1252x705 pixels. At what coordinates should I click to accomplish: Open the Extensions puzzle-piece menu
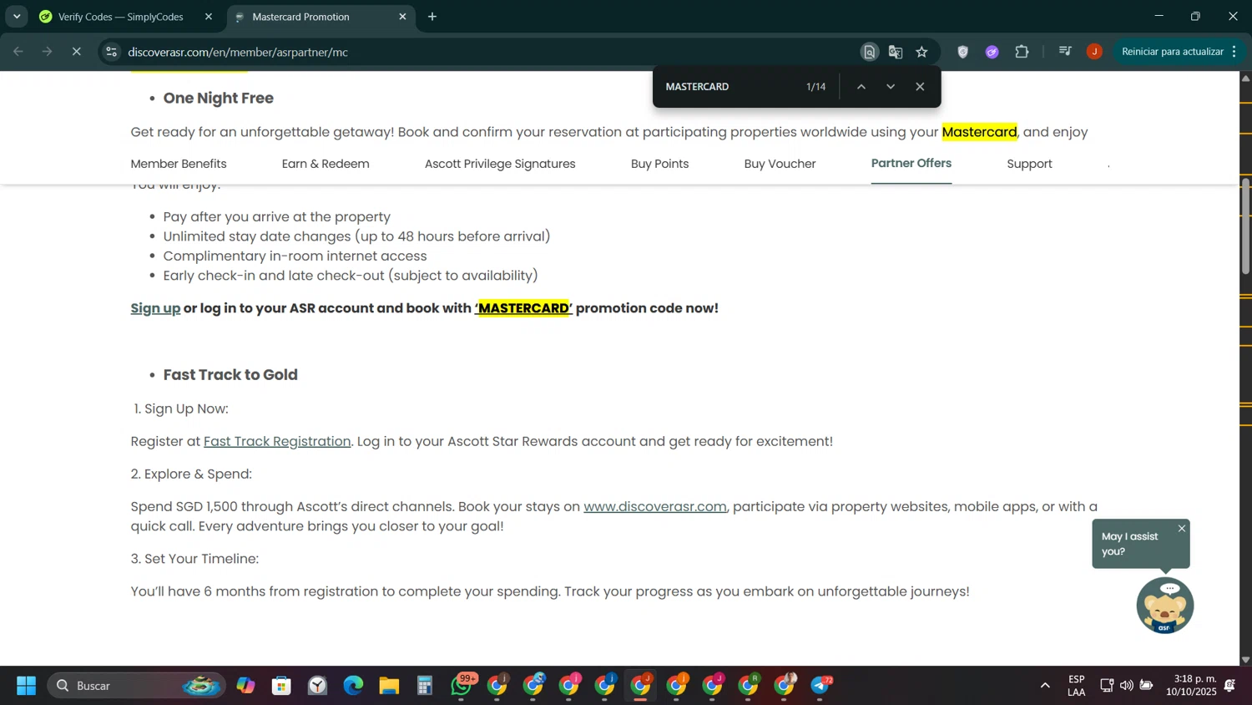(1022, 52)
